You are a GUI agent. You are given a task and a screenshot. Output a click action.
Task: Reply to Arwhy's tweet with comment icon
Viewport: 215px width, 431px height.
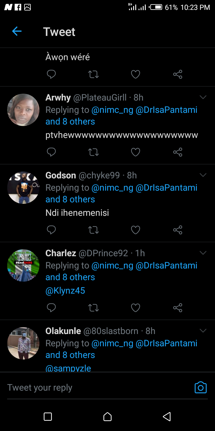click(51, 152)
